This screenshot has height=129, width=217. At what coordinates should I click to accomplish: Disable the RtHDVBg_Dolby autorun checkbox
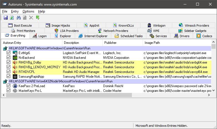(8, 62)
